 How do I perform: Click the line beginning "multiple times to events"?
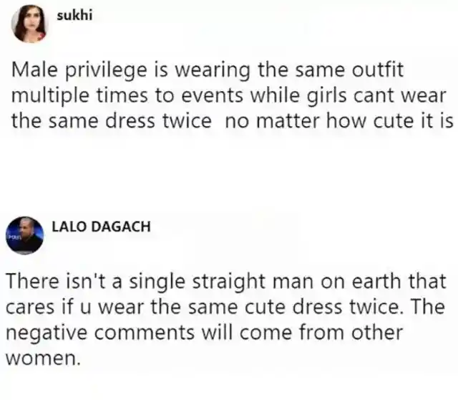pyautogui.click(x=229, y=95)
